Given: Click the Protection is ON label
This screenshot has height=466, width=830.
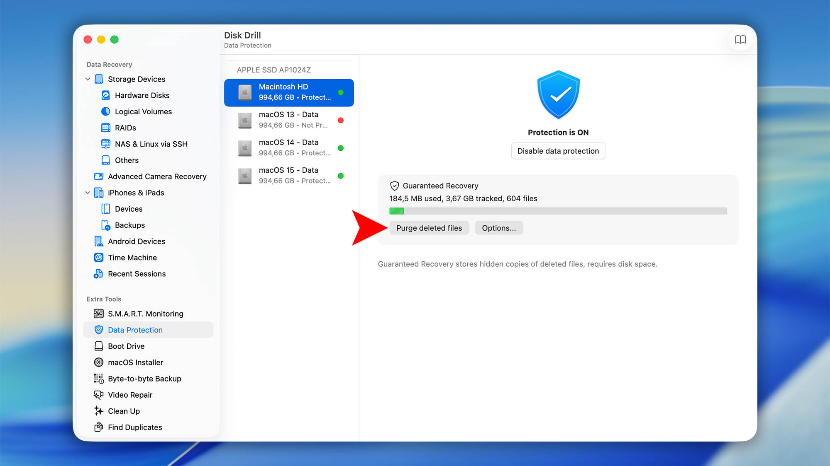Looking at the screenshot, I should click(558, 133).
